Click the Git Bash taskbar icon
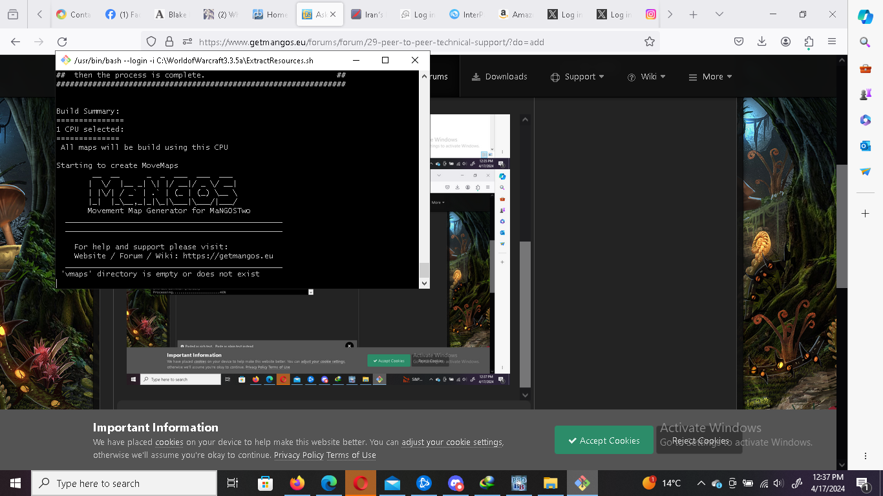The height and width of the screenshot is (496, 883). click(582, 483)
